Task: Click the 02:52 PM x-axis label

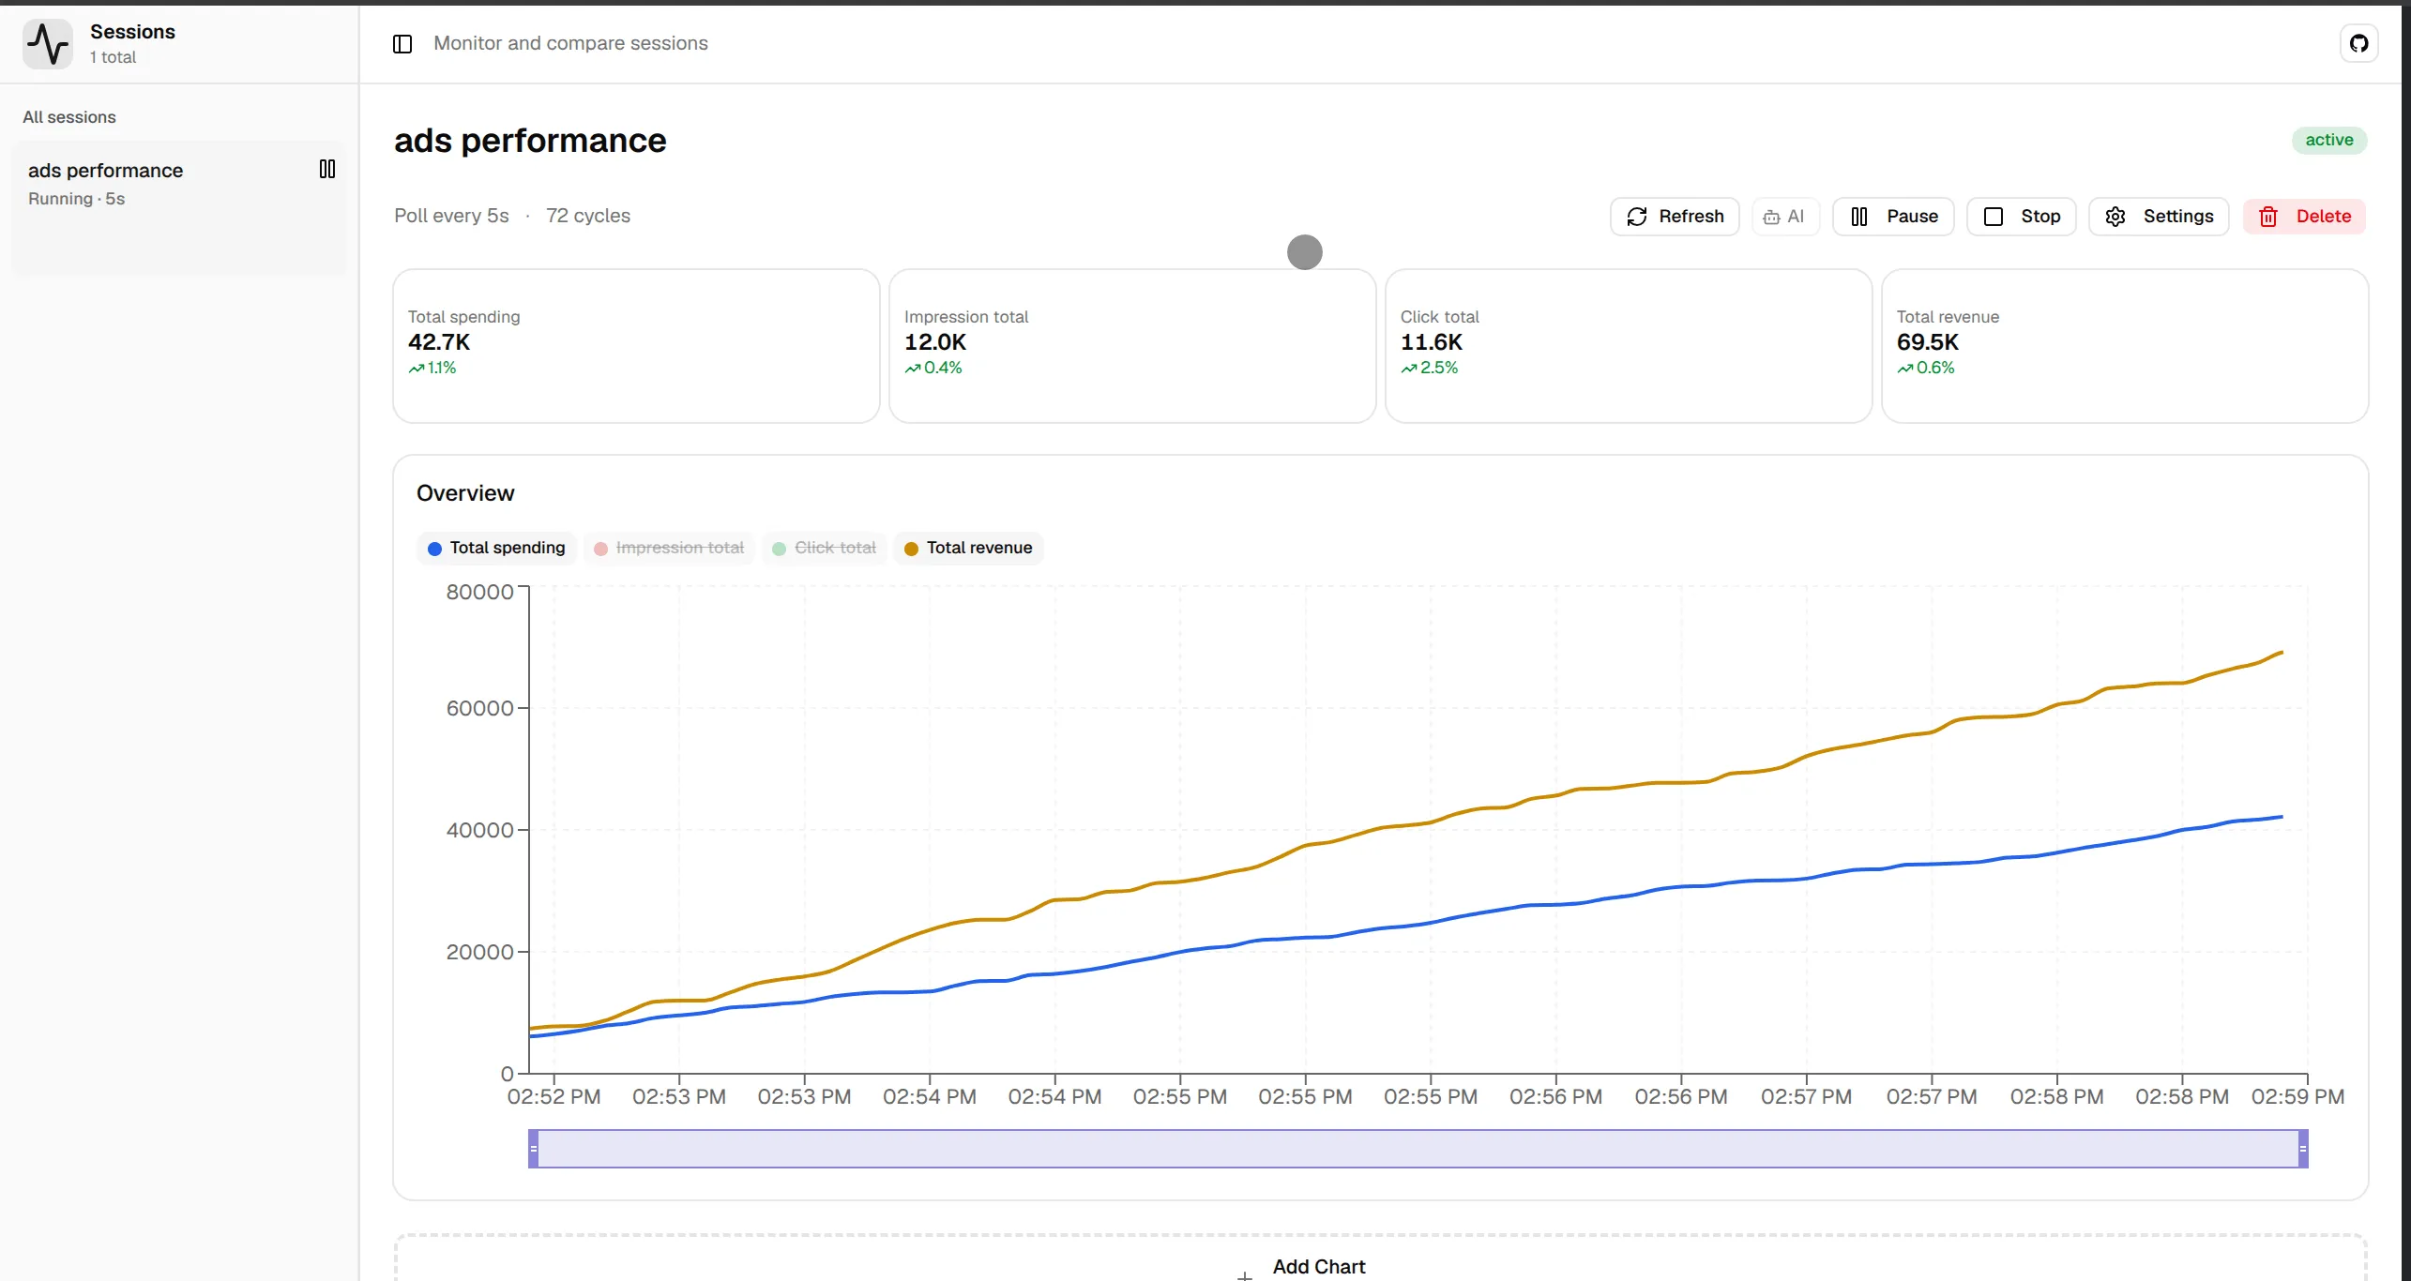Action: coord(553,1096)
